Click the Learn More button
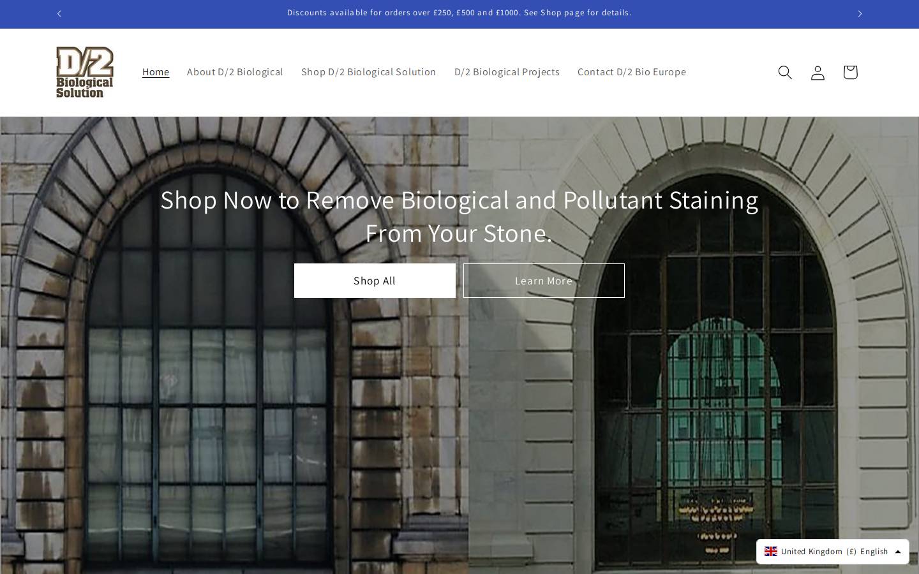 tap(544, 281)
